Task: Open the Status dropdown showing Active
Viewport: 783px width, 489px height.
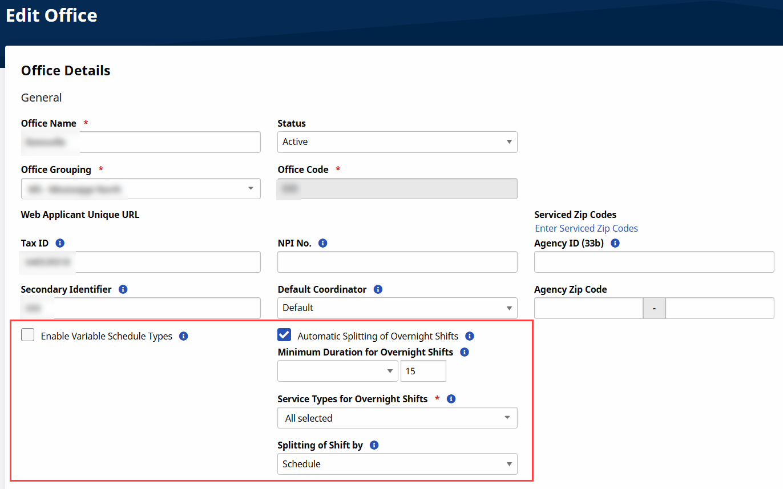Action: 397,142
